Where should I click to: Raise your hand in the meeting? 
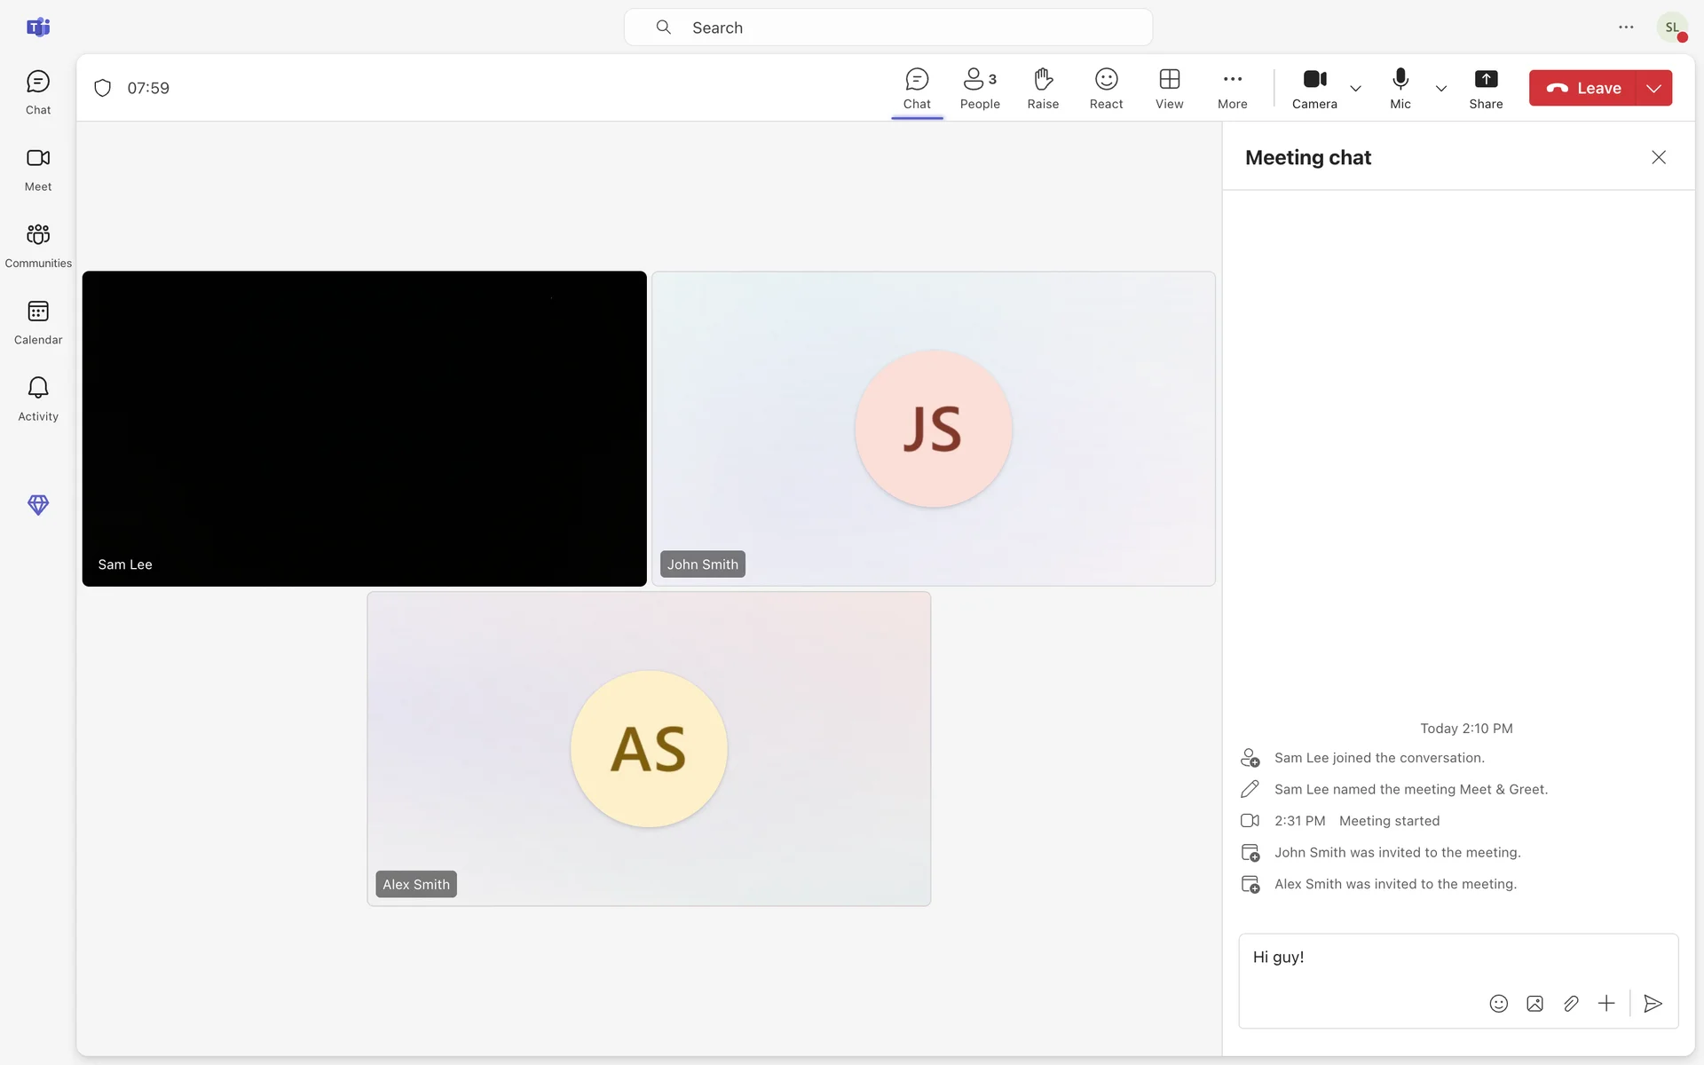(x=1043, y=88)
